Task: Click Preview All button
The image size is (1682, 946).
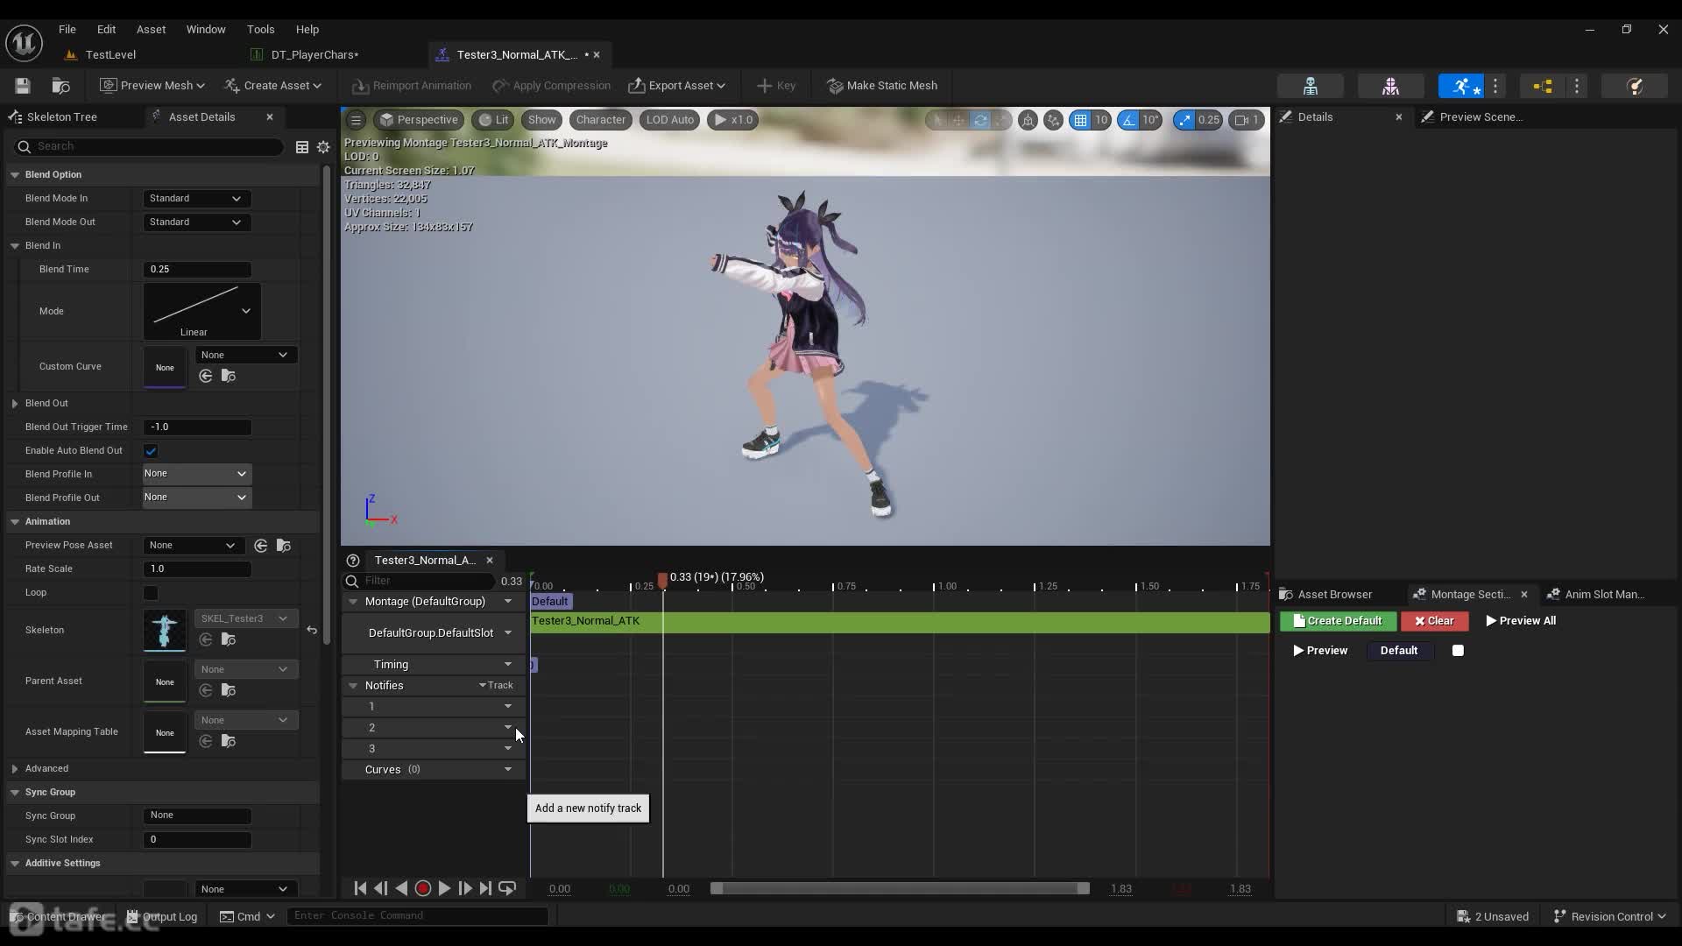Action: tap(1521, 621)
